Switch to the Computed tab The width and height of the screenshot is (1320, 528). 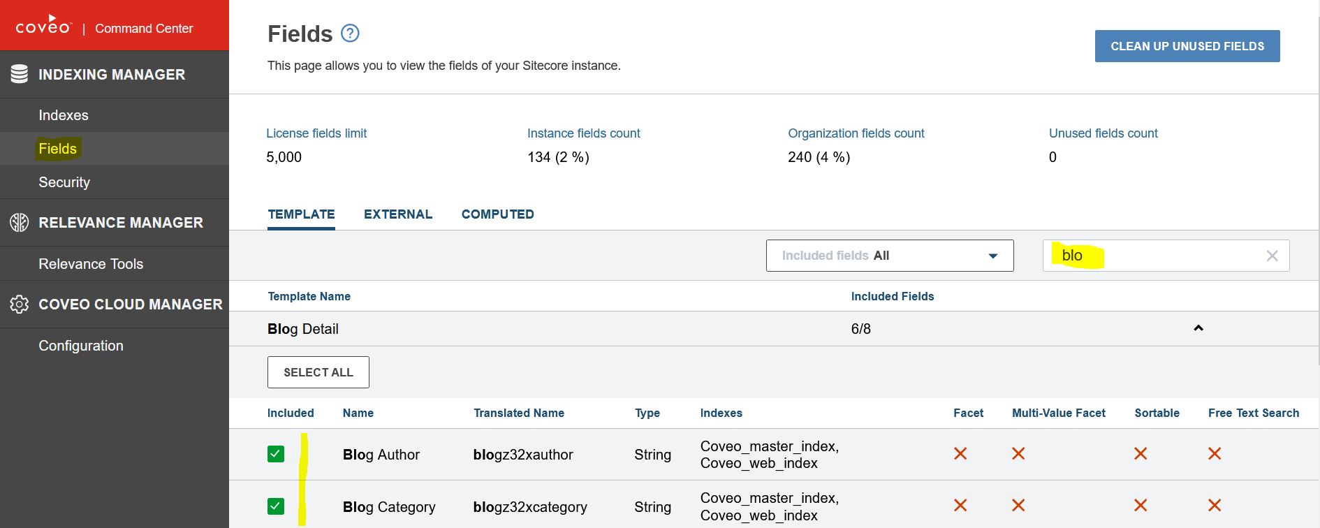click(498, 214)
